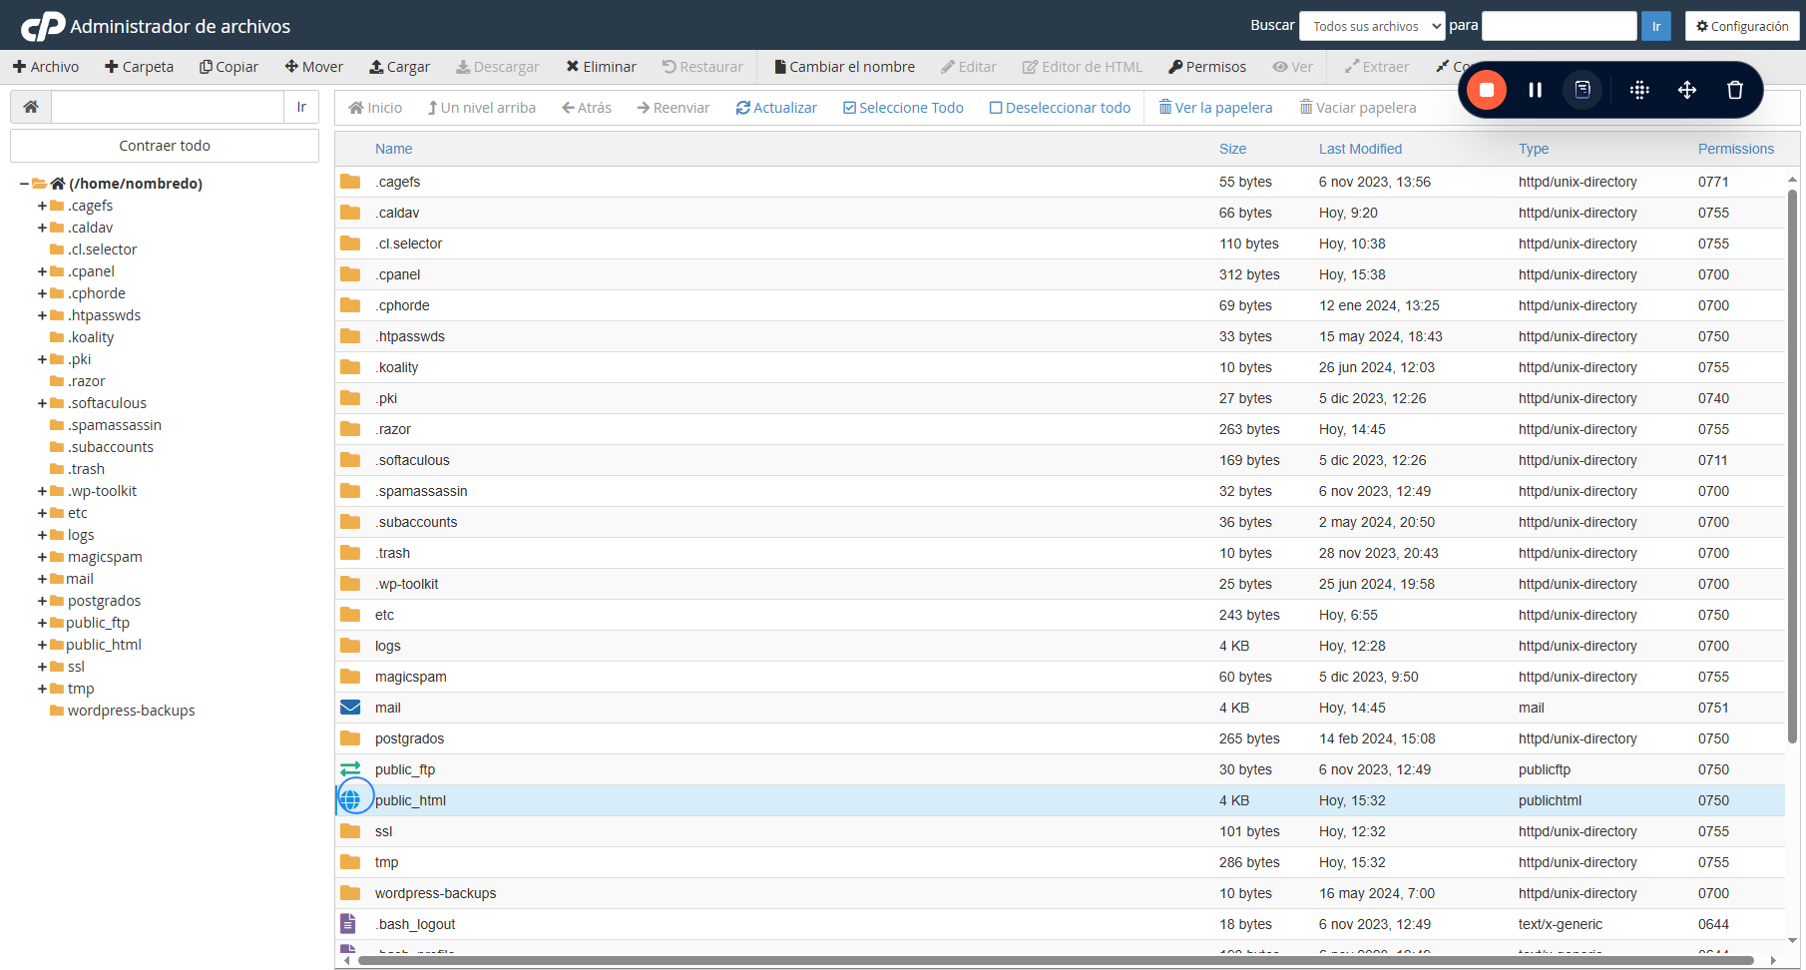Click the home icon beside path field
The image size is (1806, 970).
[31, 107]
